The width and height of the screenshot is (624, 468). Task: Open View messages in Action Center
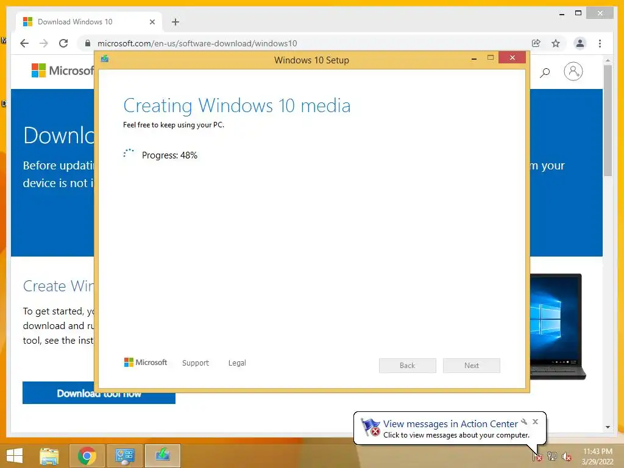pos(450,424)
